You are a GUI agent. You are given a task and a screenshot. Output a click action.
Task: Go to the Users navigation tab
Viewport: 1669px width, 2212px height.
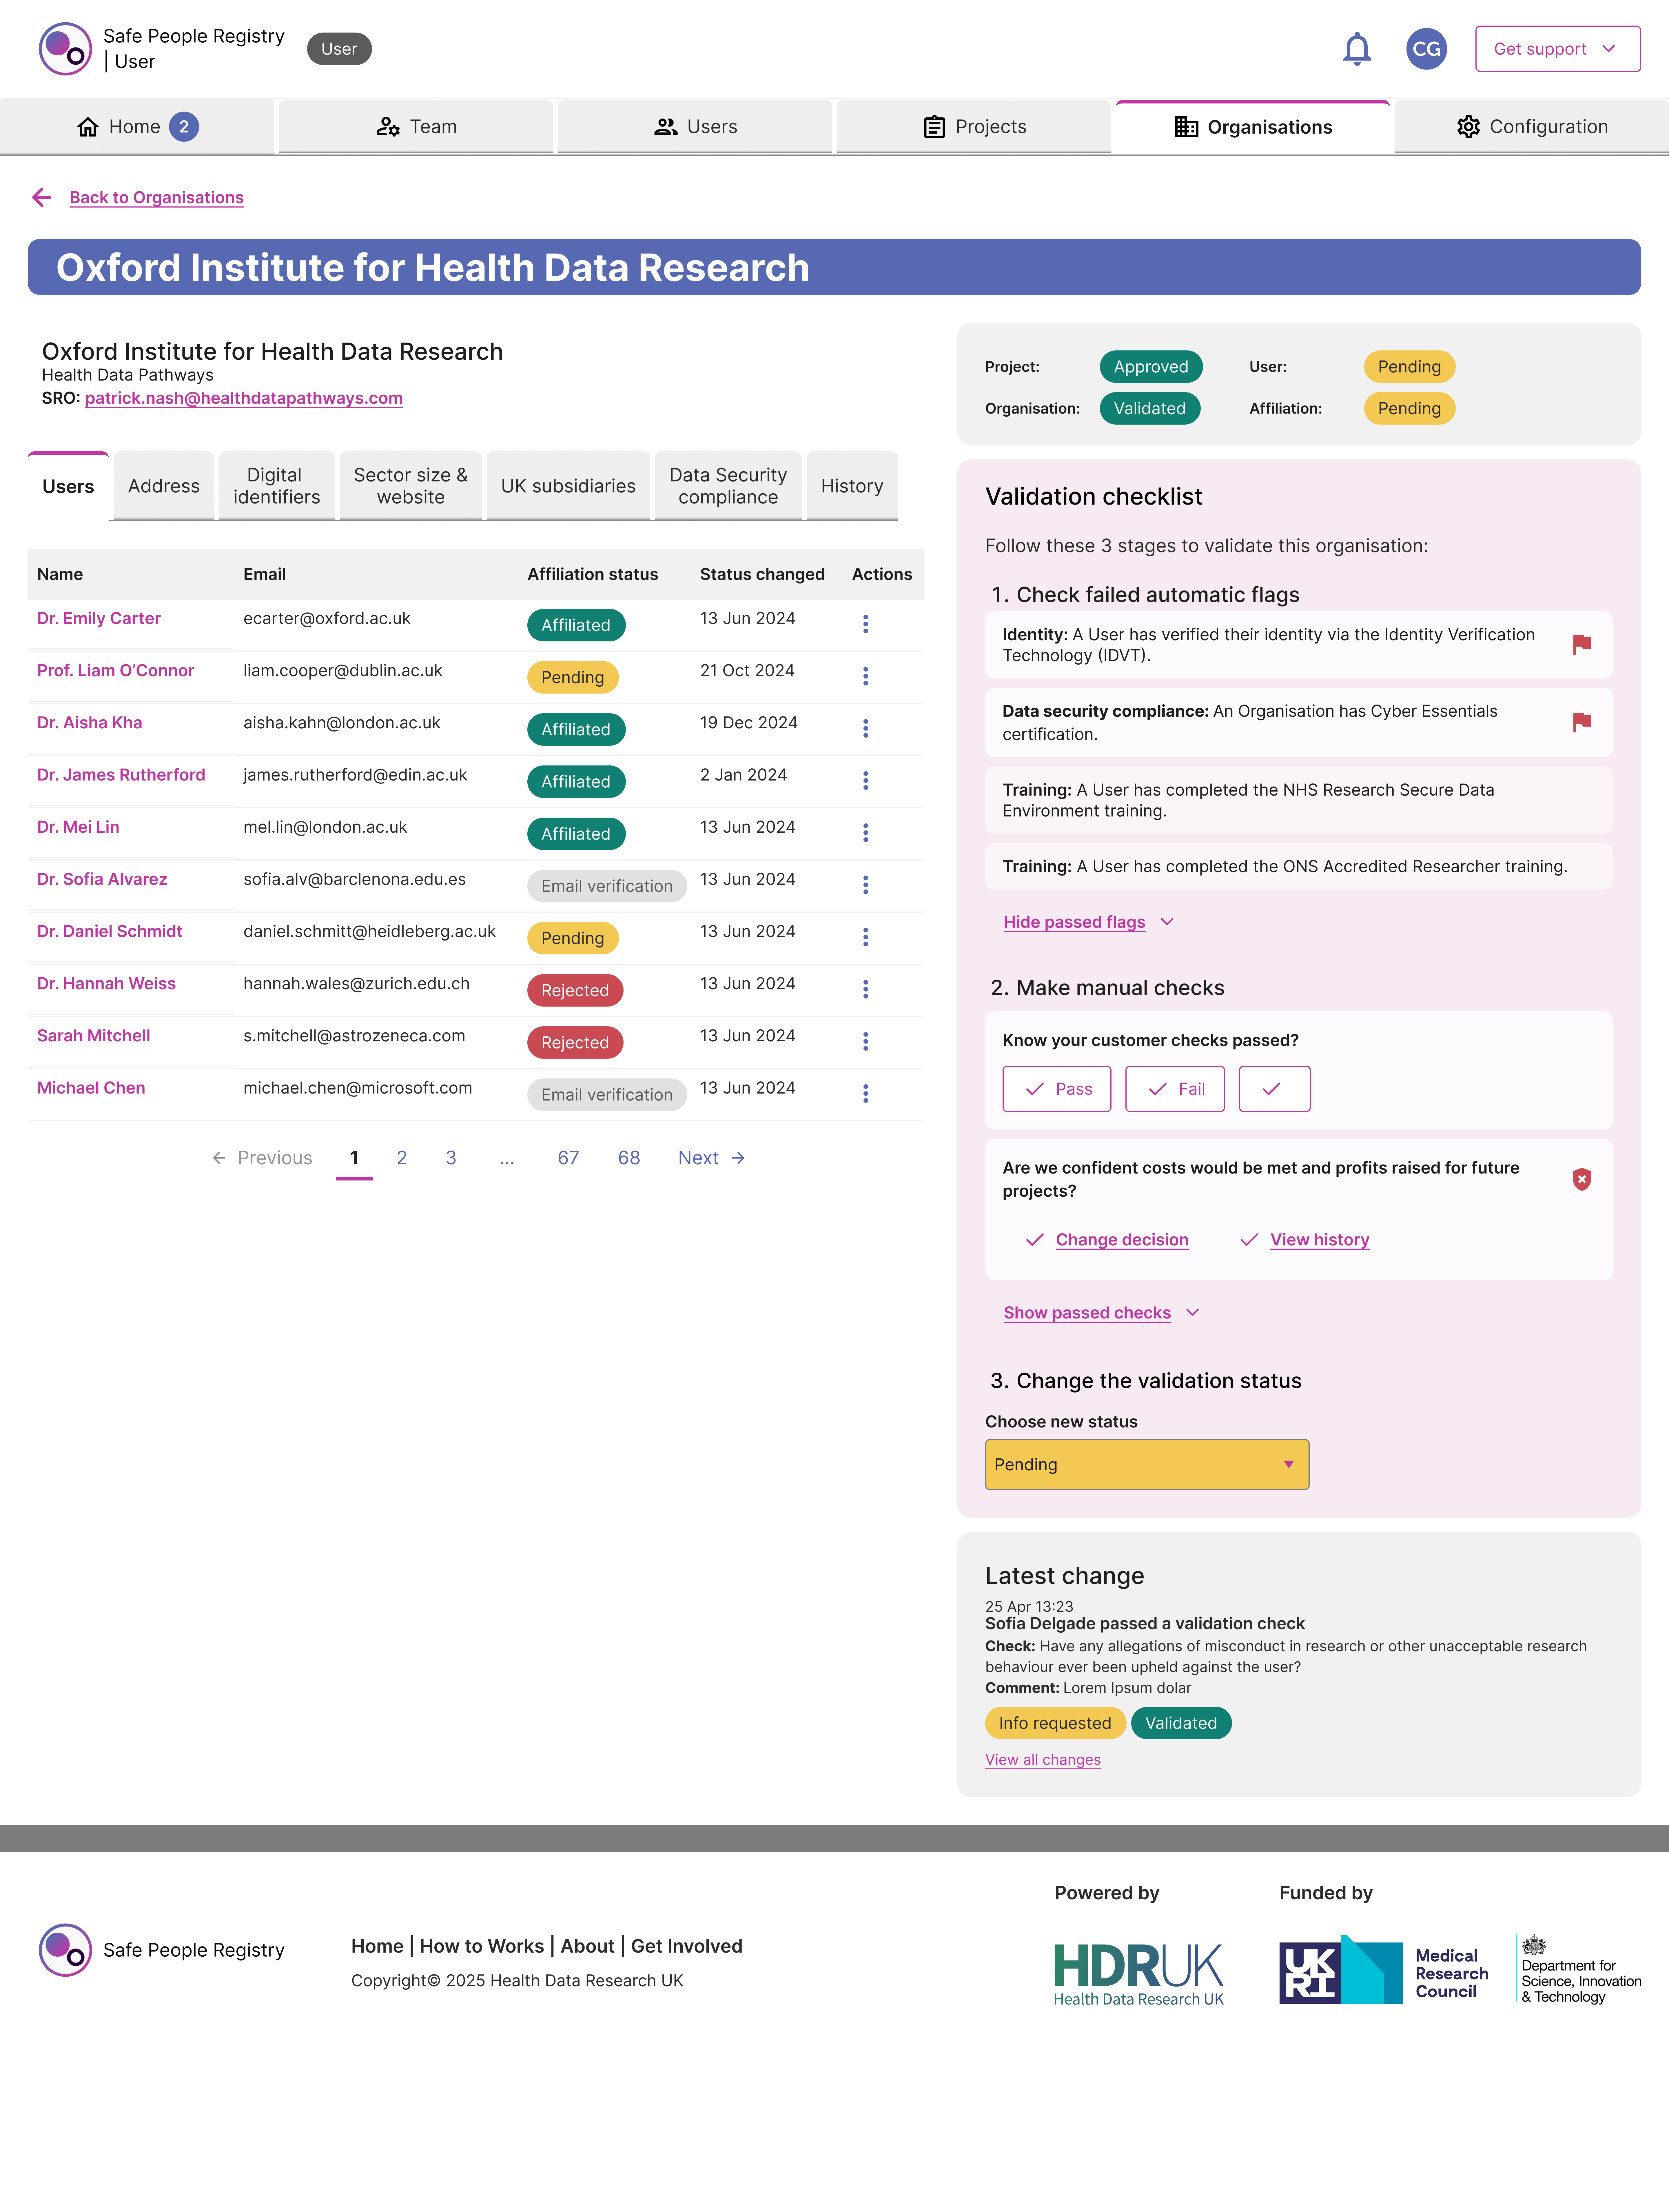[x=695, y=127]
